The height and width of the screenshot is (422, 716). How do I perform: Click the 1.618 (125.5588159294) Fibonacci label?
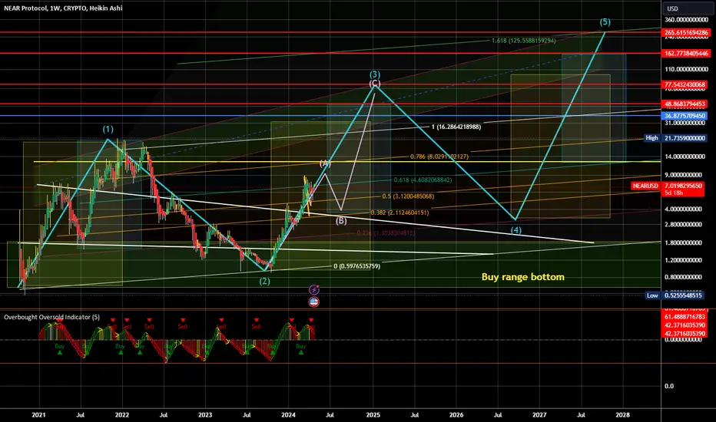[524, 41]
